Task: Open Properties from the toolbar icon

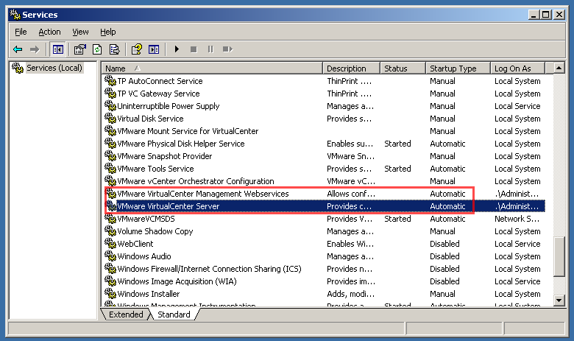Action: (x=79, y=49)
